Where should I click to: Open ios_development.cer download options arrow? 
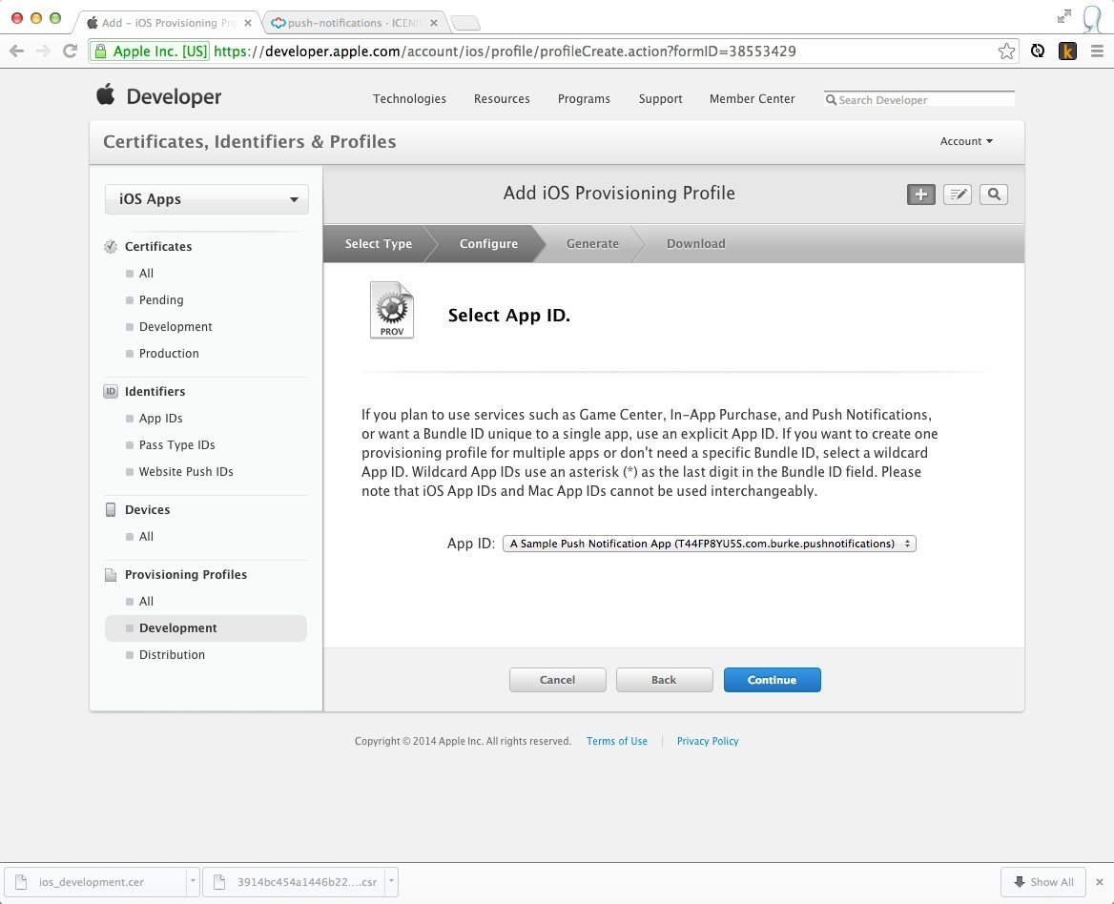point(193,881)
